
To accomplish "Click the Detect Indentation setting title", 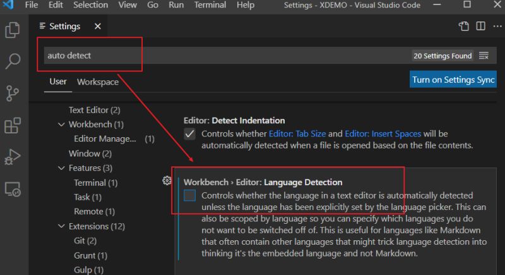I will point(234,121).
